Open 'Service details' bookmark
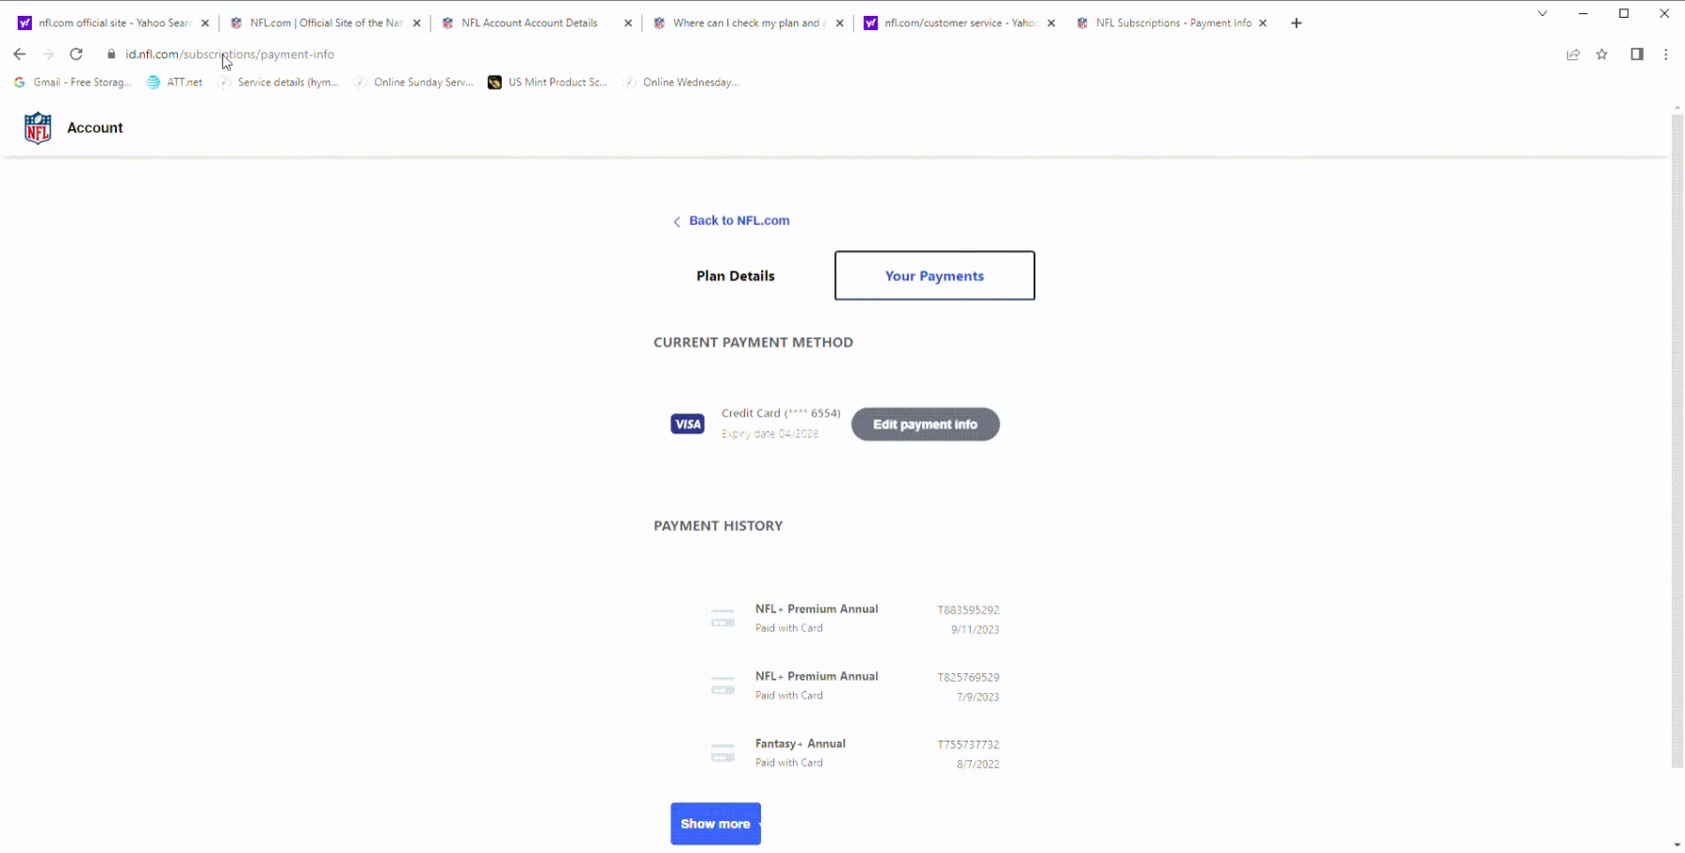The width and height of the screenshot is (1685, 853). tap(279, 82)
